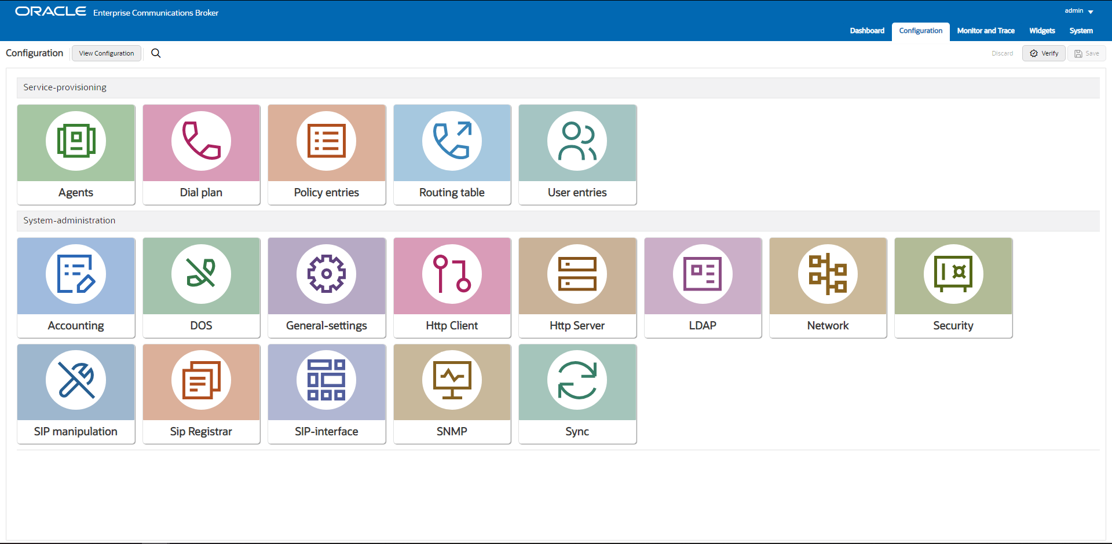Click the 'Http Client' tile label
The image size is (1112, 544).
[452, 326]
